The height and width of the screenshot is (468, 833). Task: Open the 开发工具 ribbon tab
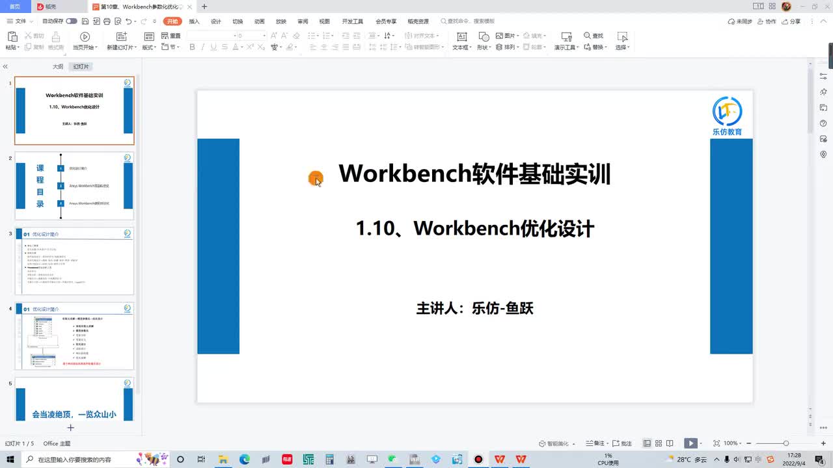[x=353, y=21]
